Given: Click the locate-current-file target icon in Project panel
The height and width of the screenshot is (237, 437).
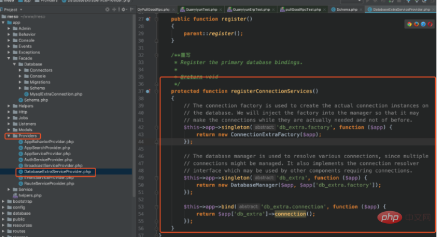Looking at the screenshot, I should [108, 10].
